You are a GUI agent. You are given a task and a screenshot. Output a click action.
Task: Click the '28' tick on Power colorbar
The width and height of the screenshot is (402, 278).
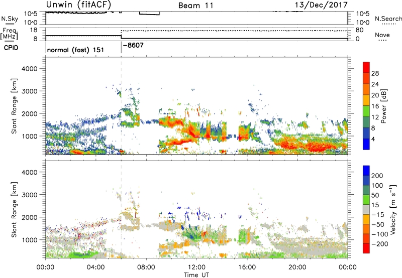tap(375, 73)
